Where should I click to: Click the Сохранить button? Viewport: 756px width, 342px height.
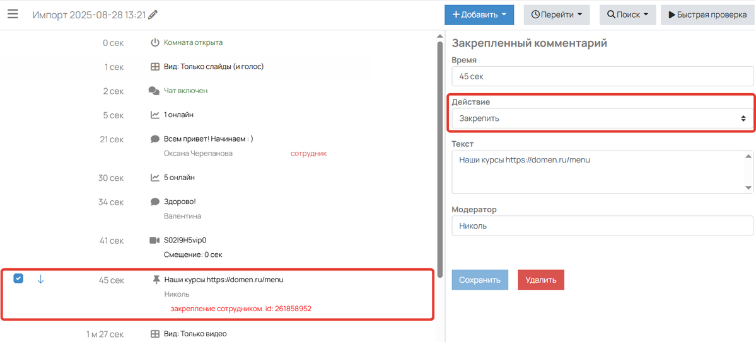(480, 280)
